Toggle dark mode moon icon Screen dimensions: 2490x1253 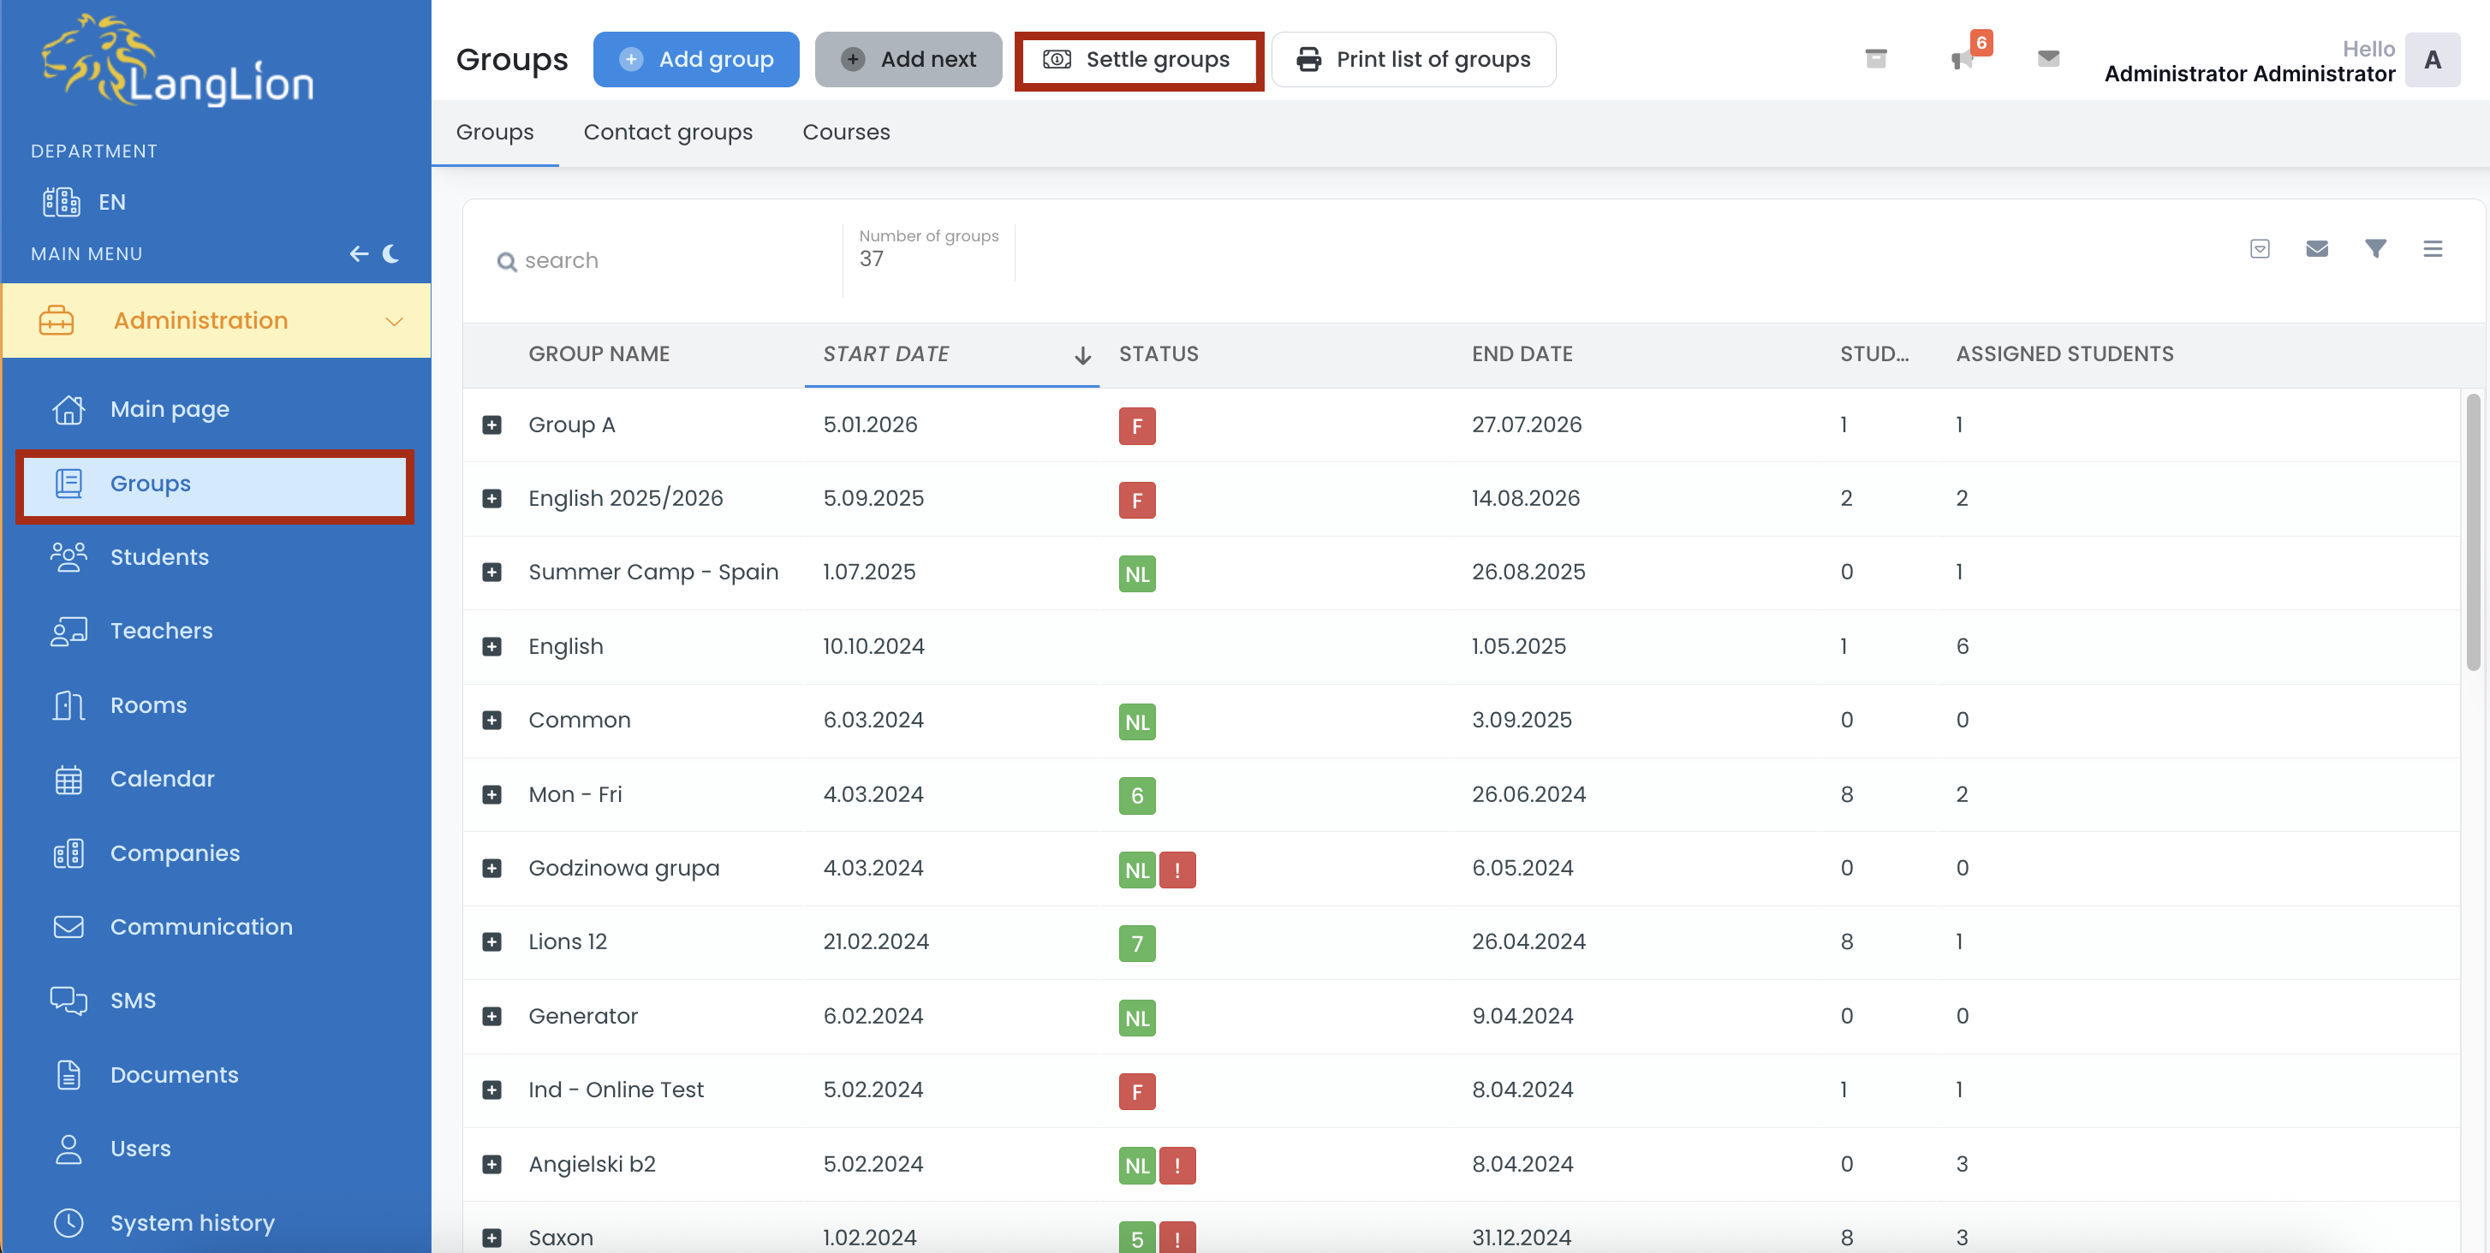(390, 254)
